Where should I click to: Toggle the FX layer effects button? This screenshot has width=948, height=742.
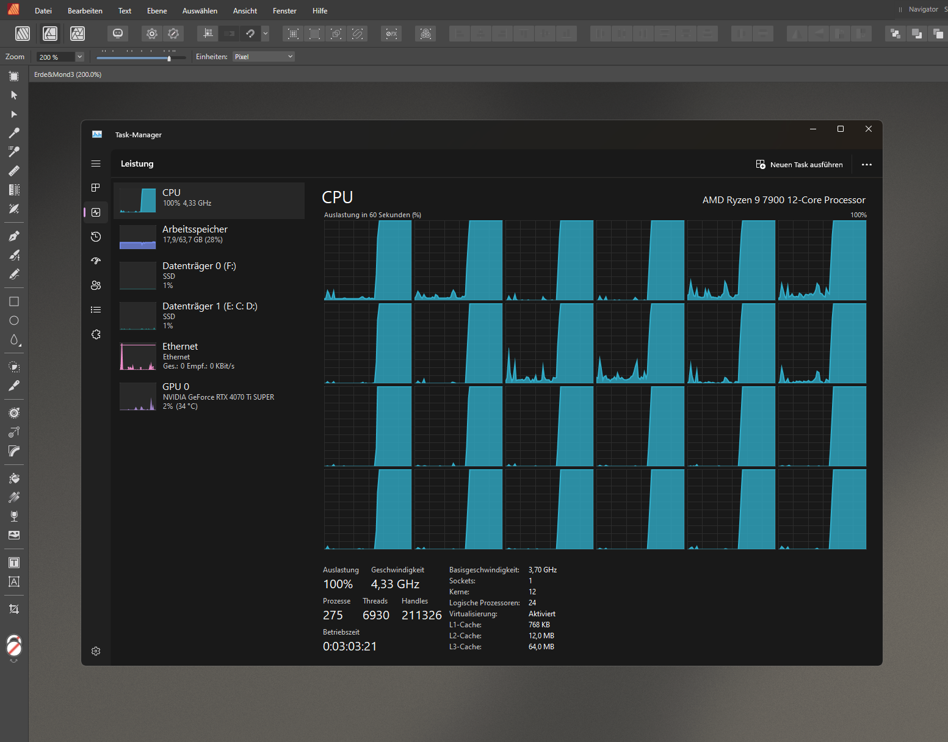pyautogui.click(x=391, y=34)
